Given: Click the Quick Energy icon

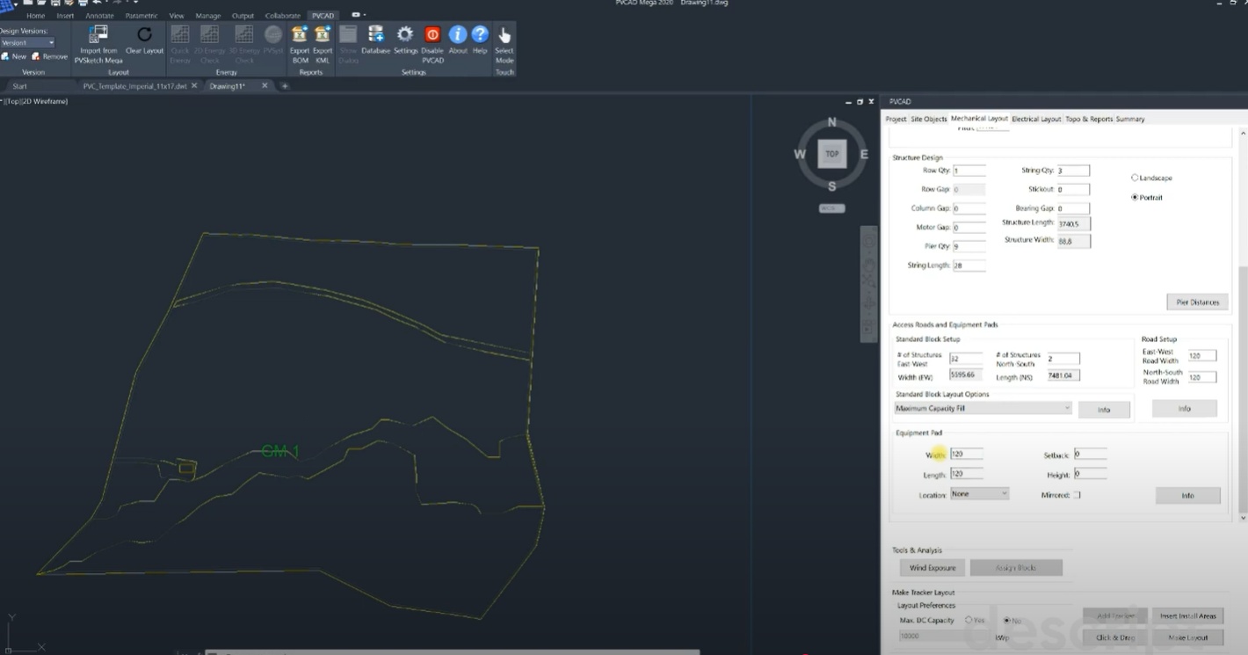Looking at the screenshot, I should (x=179, y=35).
